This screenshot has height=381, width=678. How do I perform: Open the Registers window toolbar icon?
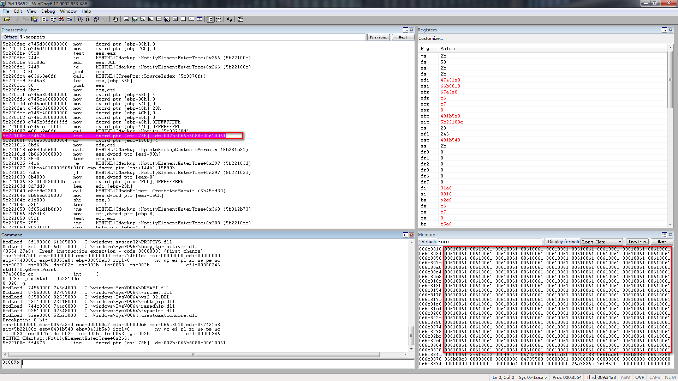[x=151, y=19]
